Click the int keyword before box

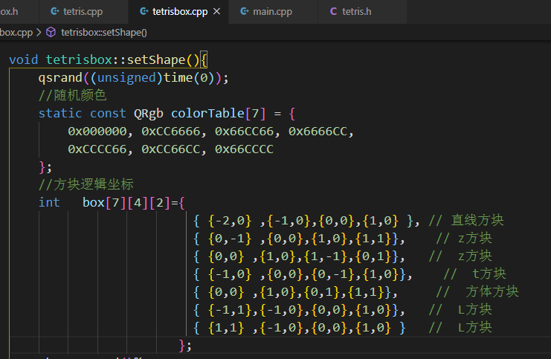tap(49, 202)
